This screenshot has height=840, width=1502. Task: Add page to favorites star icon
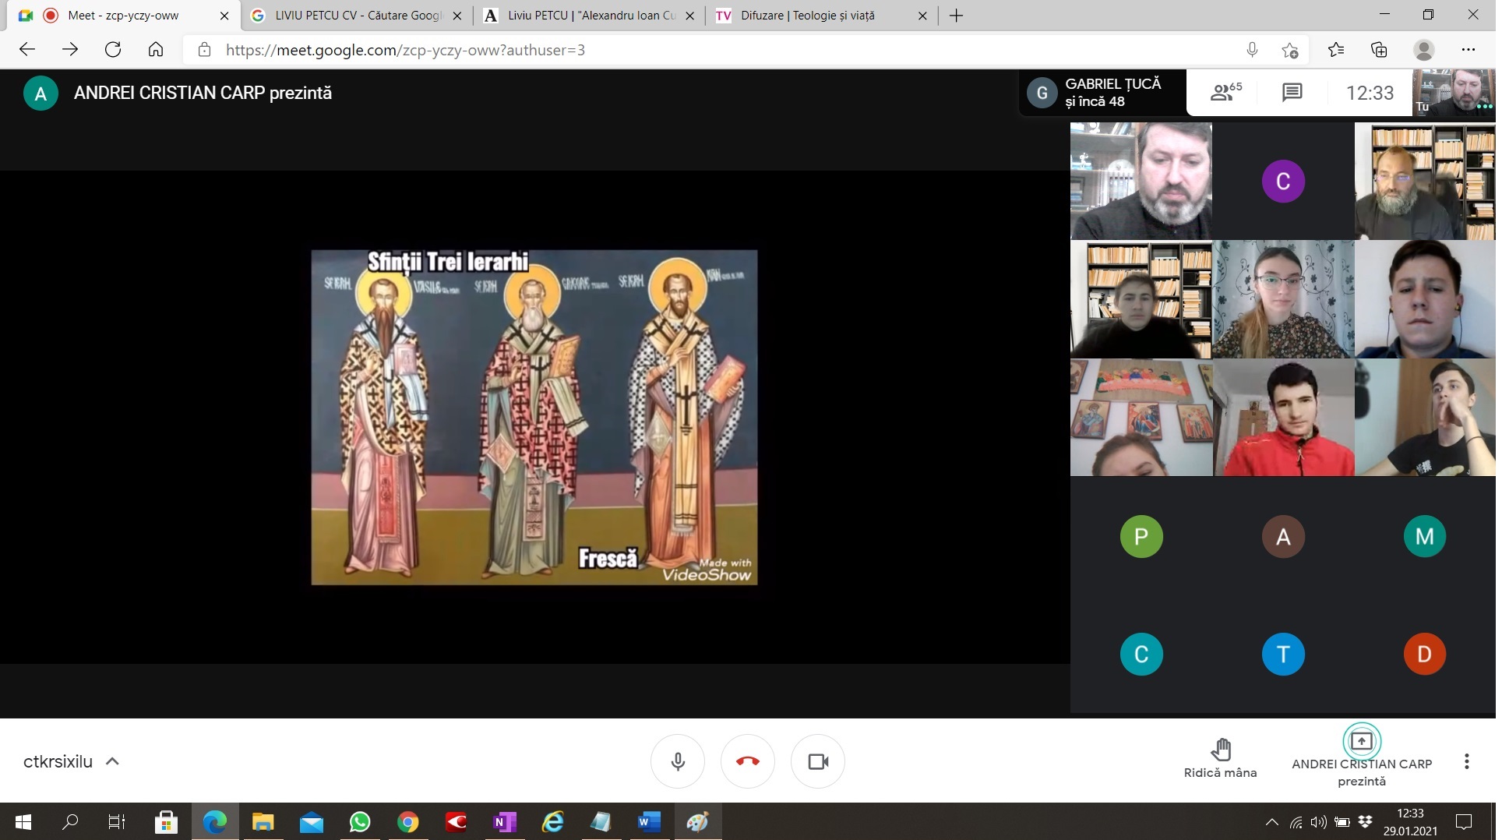coord(1289,50)
